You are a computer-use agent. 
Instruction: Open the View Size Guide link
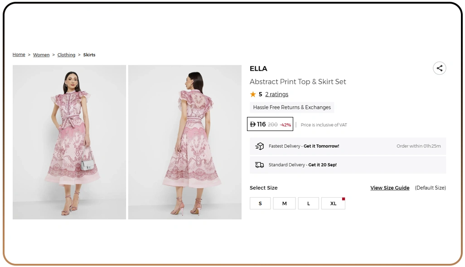point(390,188)
